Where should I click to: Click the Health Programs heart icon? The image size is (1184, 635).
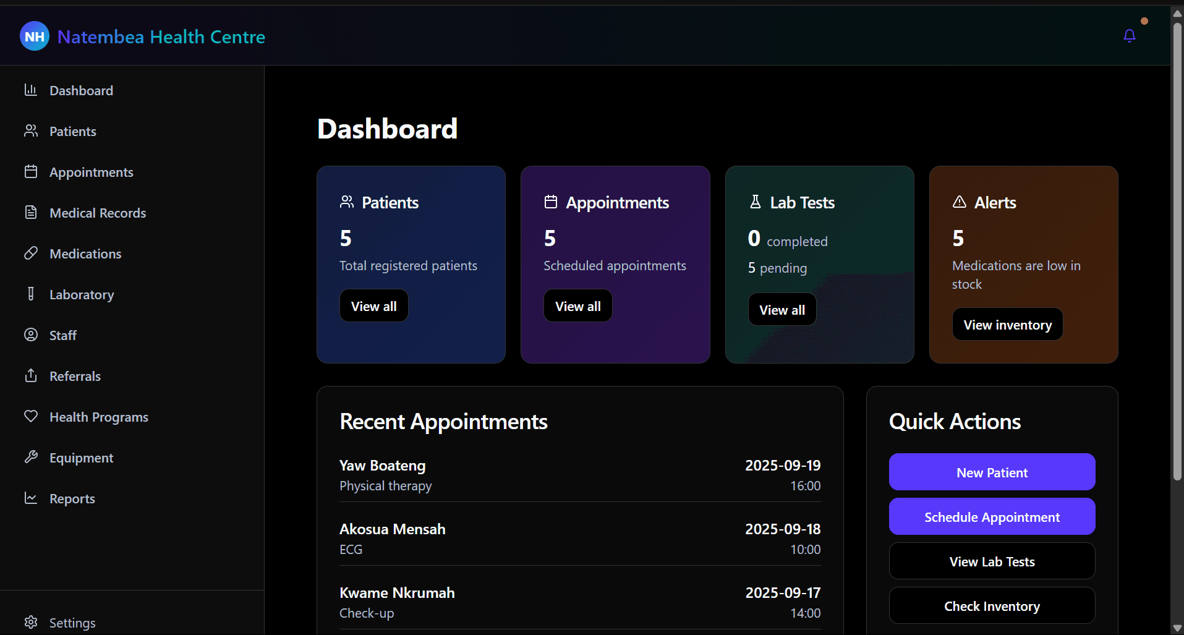tap(31, 417)
